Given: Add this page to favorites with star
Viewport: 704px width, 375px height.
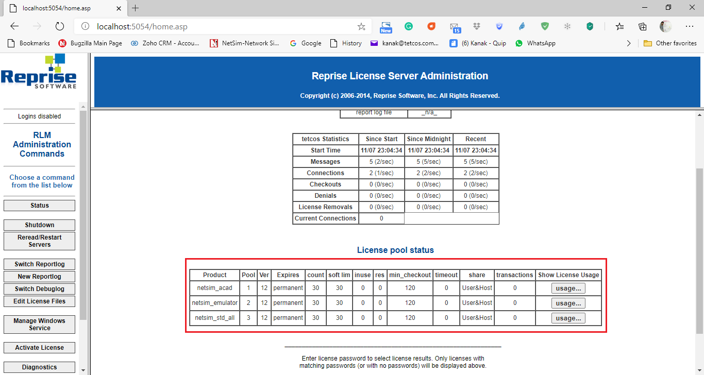Looking at the screenshot, I should coord(361,26).
